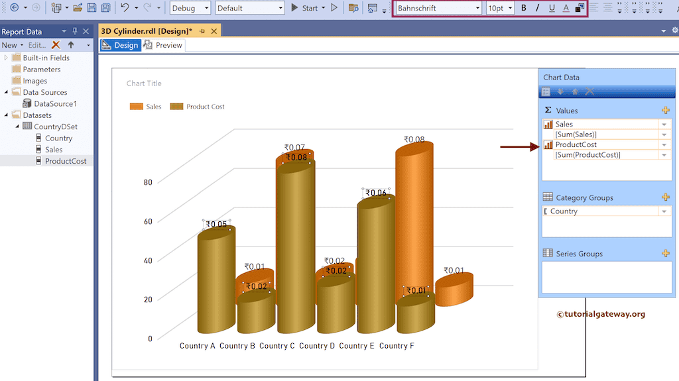Navigate backward with the back arrow
This screenshot has height=381, width=679.
pyautogui.click(x=15, y=8)
